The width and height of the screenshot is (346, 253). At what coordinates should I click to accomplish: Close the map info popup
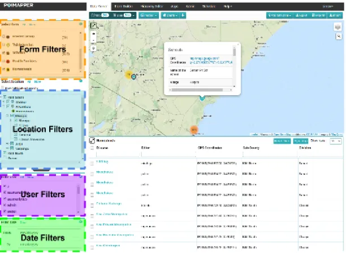coord(238,45)
